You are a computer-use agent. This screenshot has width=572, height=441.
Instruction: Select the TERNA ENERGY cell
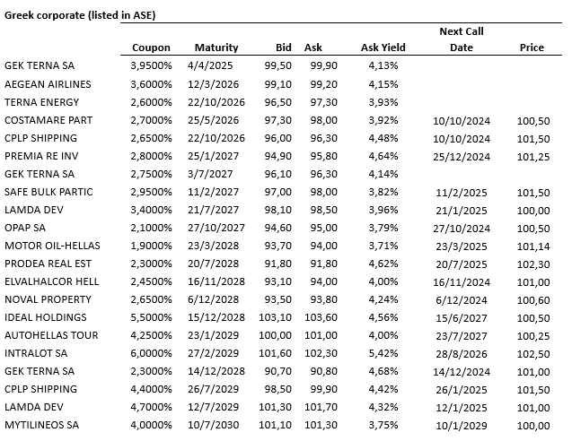coord(42,102)
